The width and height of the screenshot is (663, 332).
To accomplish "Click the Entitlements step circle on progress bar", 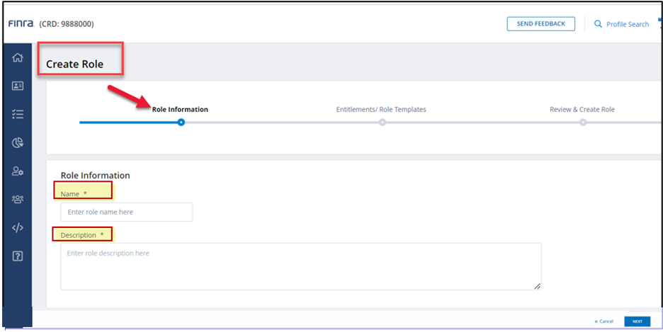I will [x=382, y=122].
